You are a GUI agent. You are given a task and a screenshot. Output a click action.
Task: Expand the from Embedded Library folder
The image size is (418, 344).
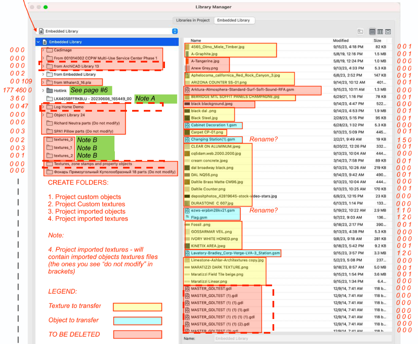click(43, 74)
